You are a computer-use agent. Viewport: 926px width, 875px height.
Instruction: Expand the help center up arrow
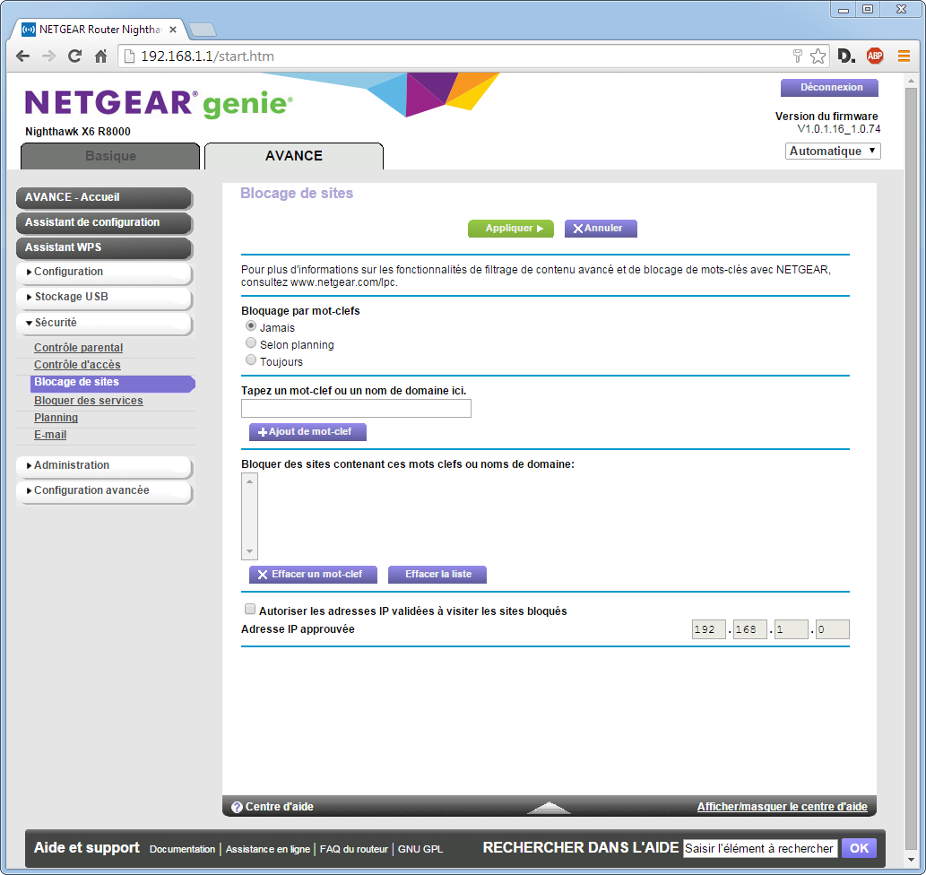pos(549,807)
